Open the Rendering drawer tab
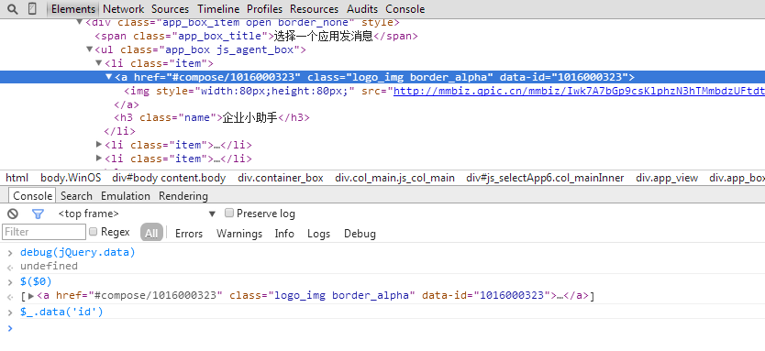 183,196
